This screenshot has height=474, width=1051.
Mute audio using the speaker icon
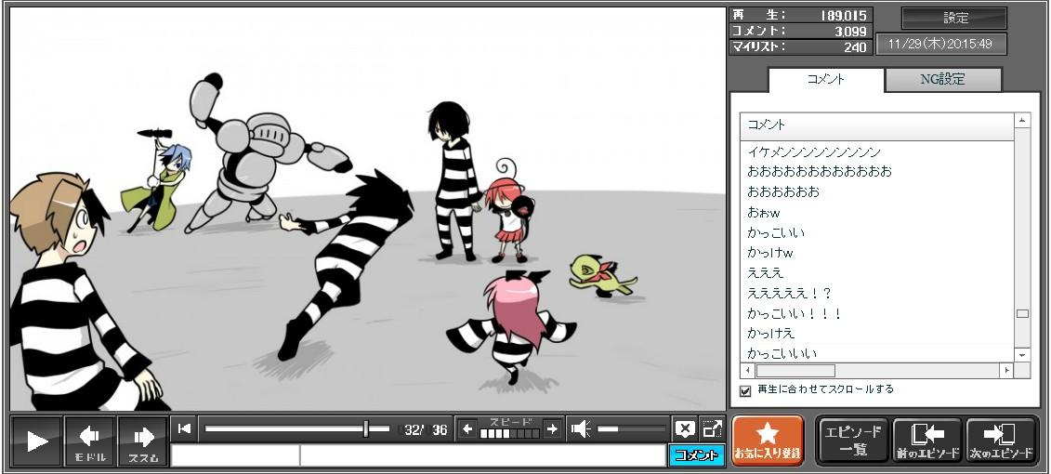[x=581, y=428]
